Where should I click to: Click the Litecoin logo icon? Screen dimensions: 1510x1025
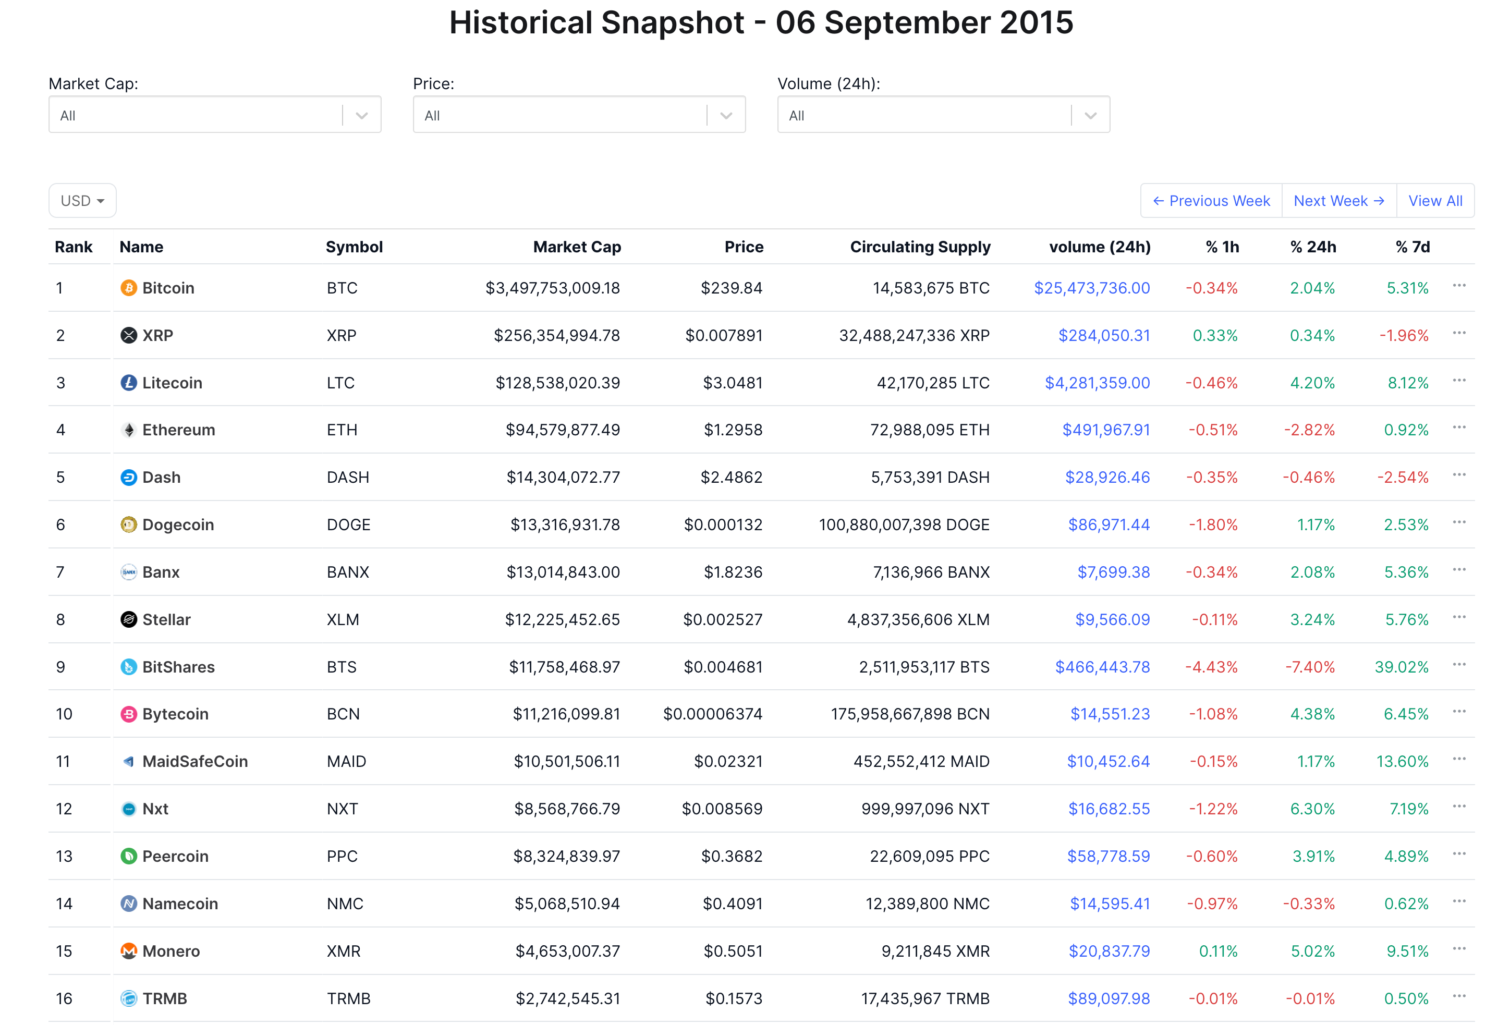coord(129,383)
